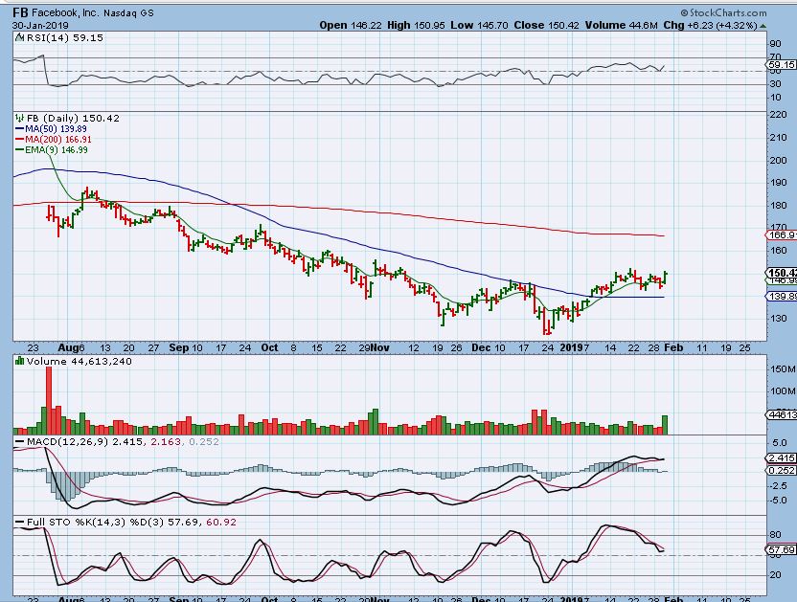This screenshot has width=797, height=602.
Task: Click the 'RSI(14) 59.15' indicator label
Action: coord(64,37)
